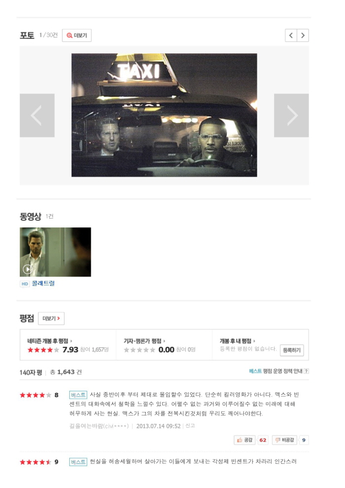Viewport: 345px width, 488px height.
Task: Open the taxi movie still image
Action: [164, 115]
